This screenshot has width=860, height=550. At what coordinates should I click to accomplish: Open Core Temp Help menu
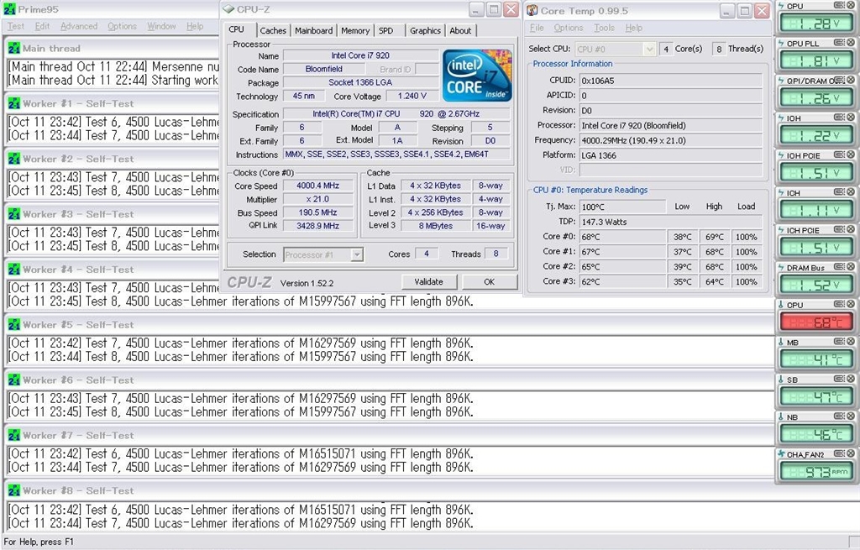pyautogui.click(x=633, y=28)
